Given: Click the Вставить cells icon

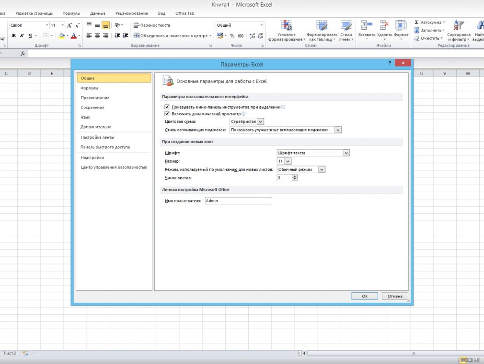Looking at the screenshot, I should click(367, 25).
